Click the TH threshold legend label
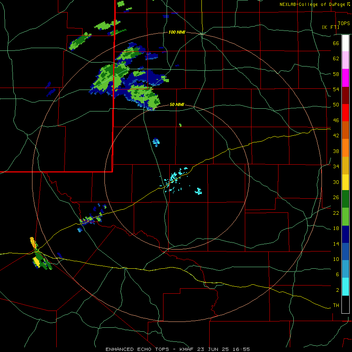 pyautogui.click(x=336, y=305)
